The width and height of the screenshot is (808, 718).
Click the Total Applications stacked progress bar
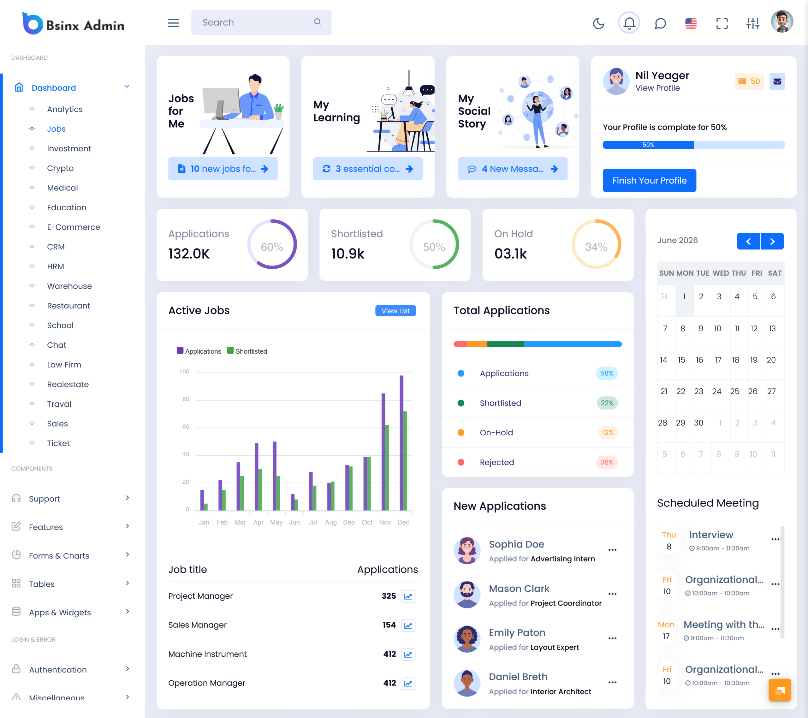point(538,344)
